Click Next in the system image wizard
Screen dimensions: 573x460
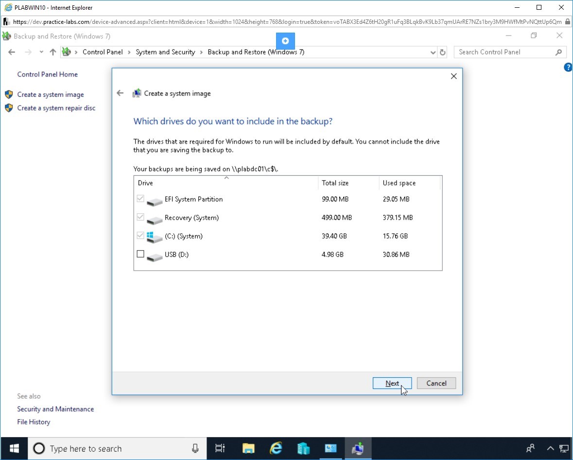pyautogui.click(x=392, y=383)
